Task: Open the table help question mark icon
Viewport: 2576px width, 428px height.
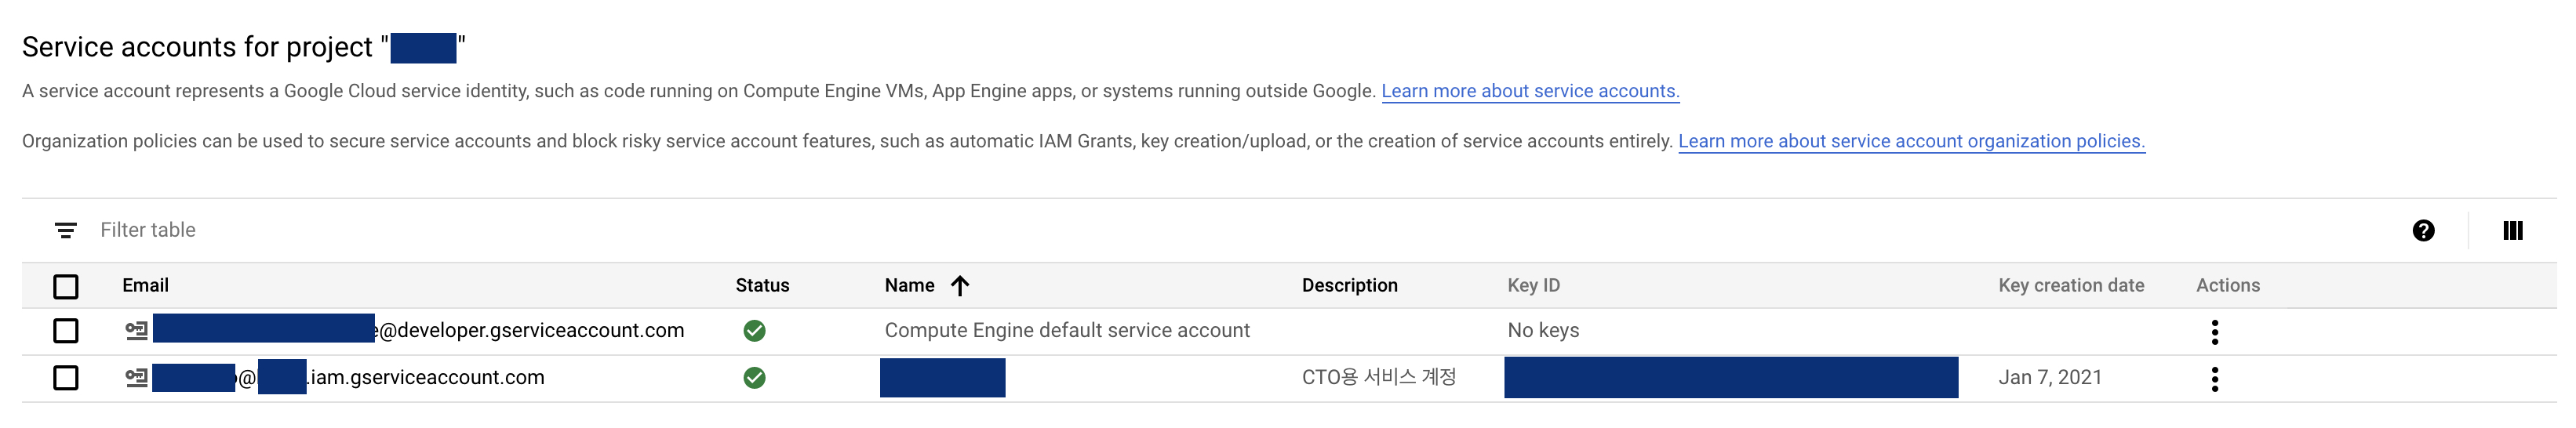Action: tap(2423, 231)
